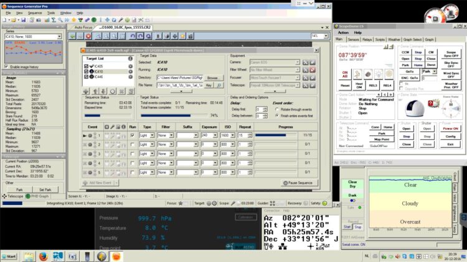Click the gear icon next to IC405

[131, 66]
